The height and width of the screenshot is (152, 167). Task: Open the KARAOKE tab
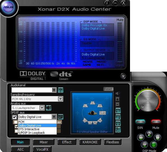90,142
